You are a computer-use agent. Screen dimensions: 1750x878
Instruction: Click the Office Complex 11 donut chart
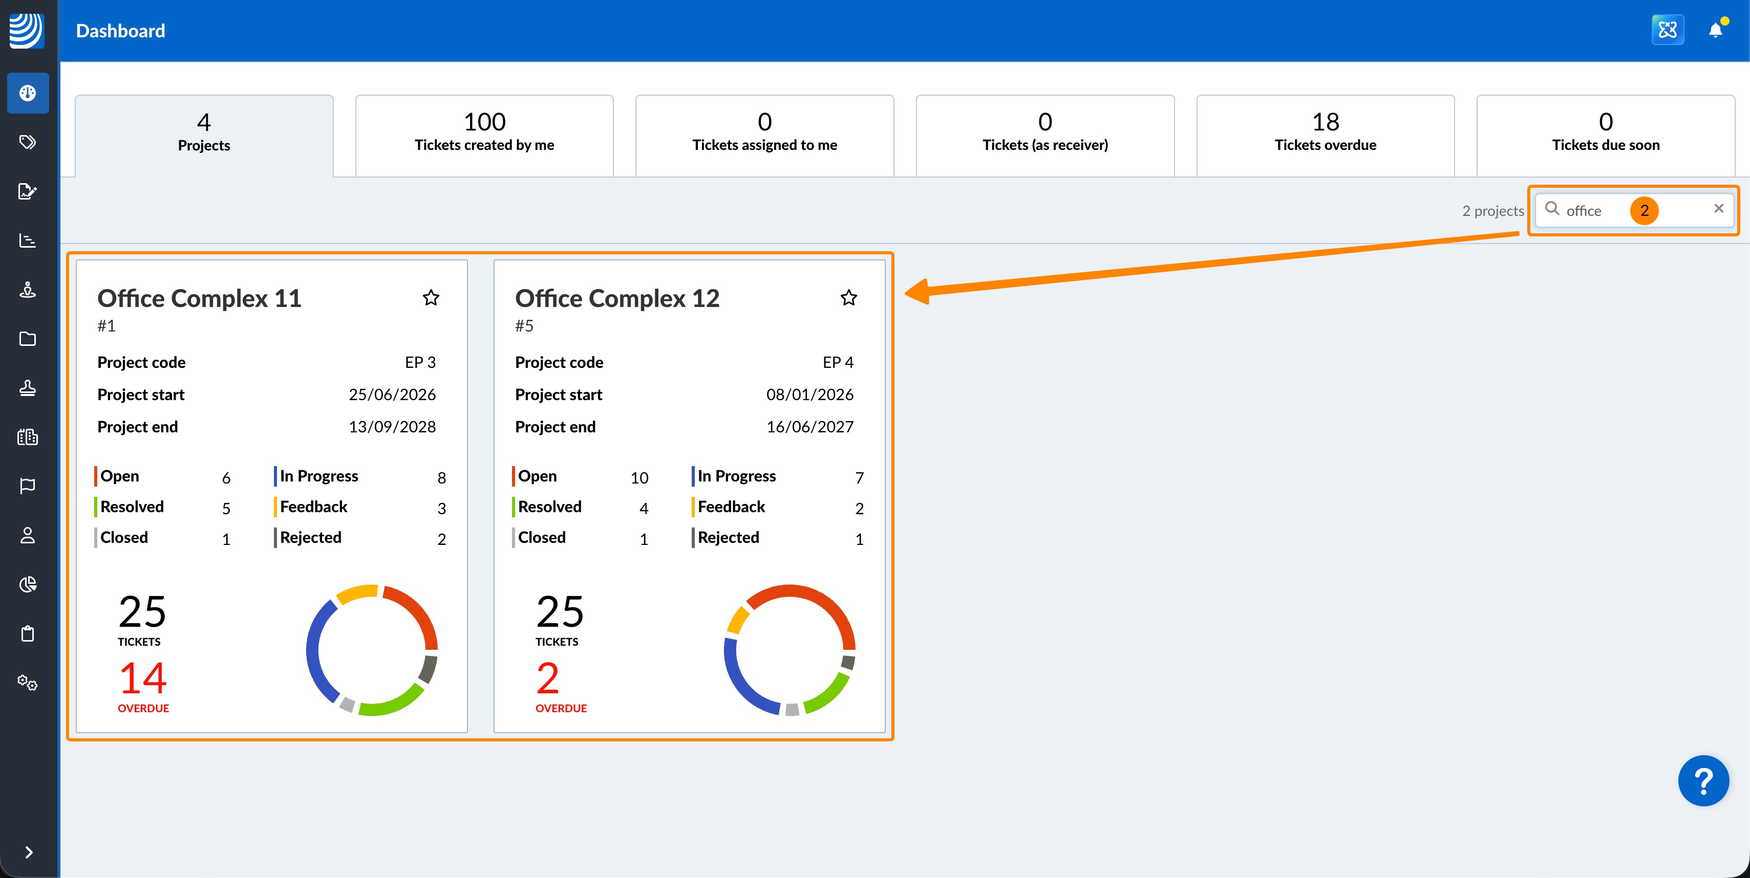372,650
